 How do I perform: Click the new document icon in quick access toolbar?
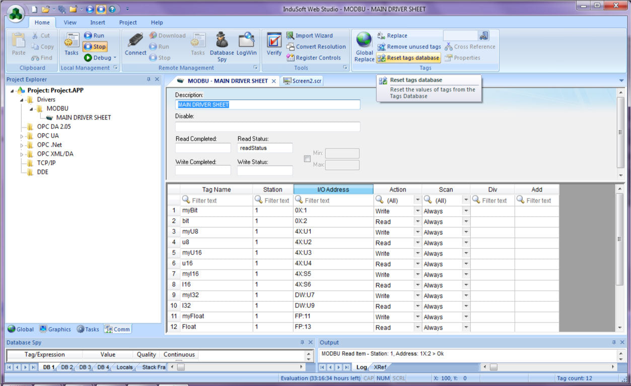34,9
